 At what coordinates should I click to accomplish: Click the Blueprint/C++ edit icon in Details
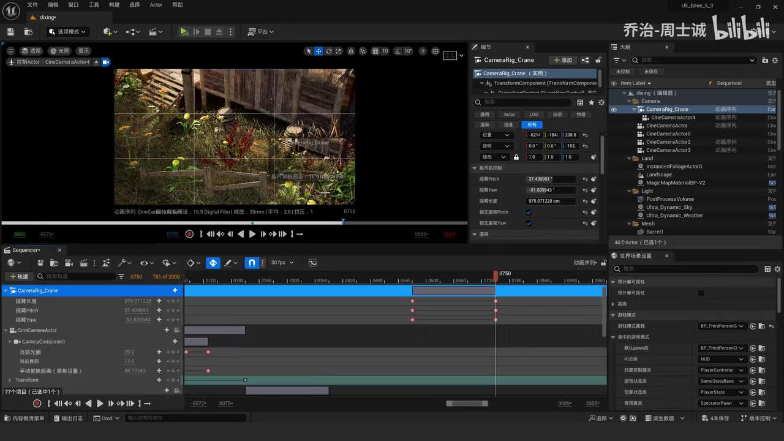click(585, 60)
